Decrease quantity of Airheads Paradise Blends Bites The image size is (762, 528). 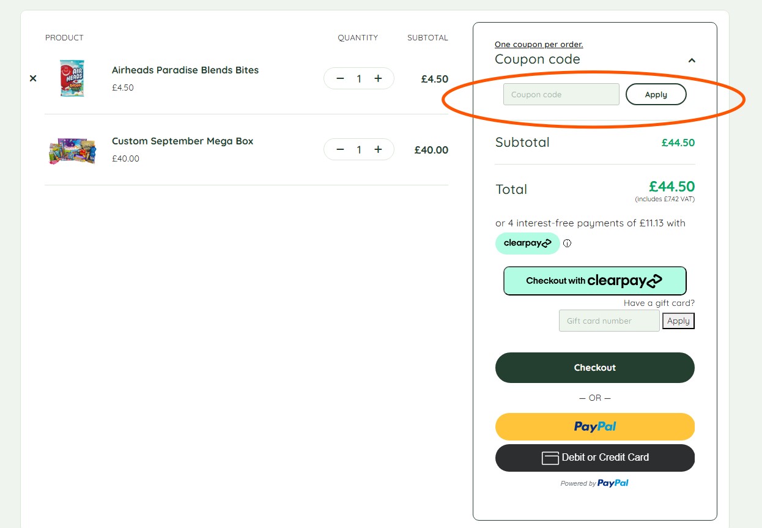click(x=341, y=78)
